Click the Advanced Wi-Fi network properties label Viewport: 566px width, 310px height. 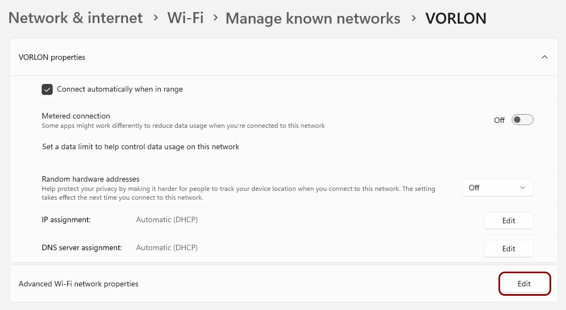79,284
